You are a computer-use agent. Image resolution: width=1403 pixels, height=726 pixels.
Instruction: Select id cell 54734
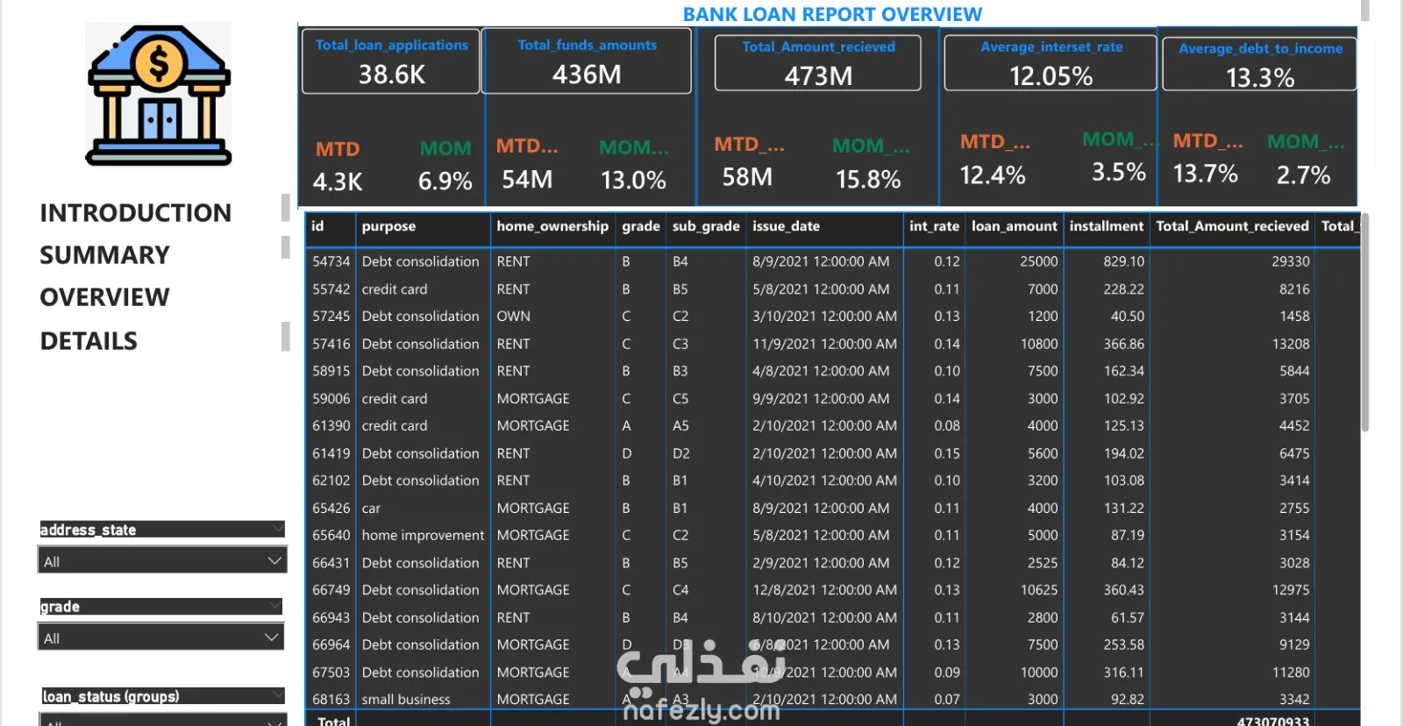(331, 261)
